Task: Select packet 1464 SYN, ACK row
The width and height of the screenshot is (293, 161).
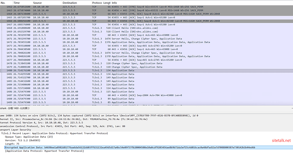Action: (146, 14)
